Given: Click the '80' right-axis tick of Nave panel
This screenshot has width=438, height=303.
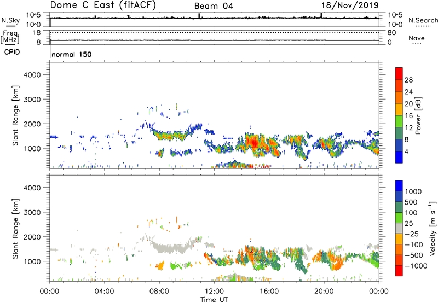Looking at the screenshot, I should pyautogui.click(x=391, y=33).
